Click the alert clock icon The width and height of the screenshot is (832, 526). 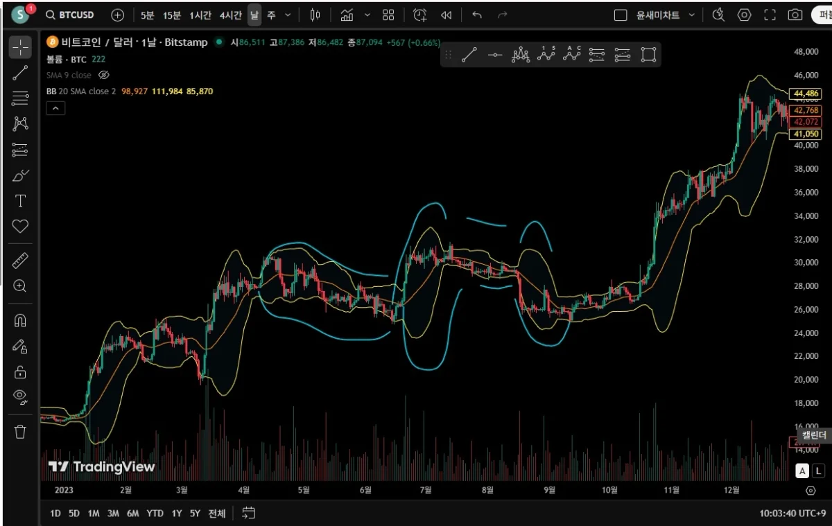tap(419, 15)
